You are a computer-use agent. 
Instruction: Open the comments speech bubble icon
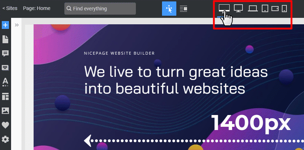(x=5, y=54)
